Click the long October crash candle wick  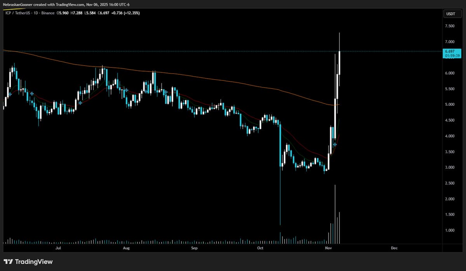click(280, 194)
